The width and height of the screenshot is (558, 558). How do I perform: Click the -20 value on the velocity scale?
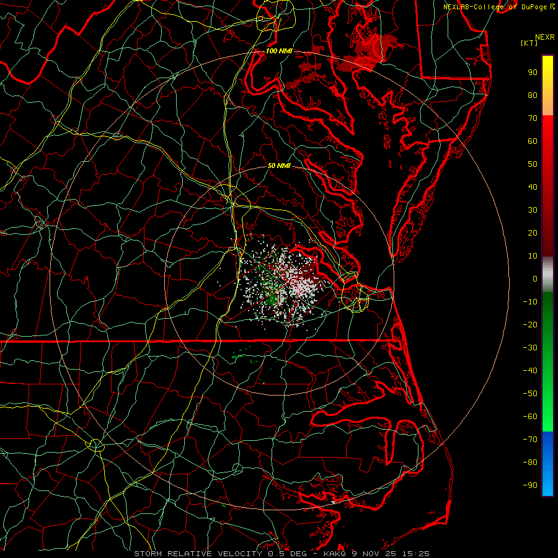click(530, 324)
